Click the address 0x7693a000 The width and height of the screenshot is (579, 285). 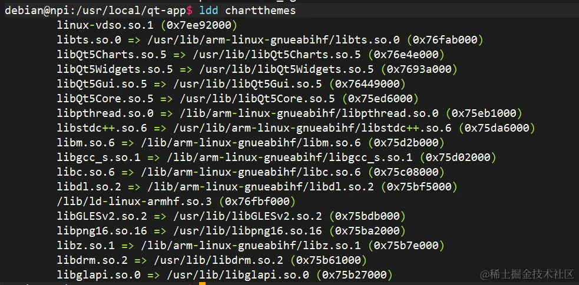(419, 69)
